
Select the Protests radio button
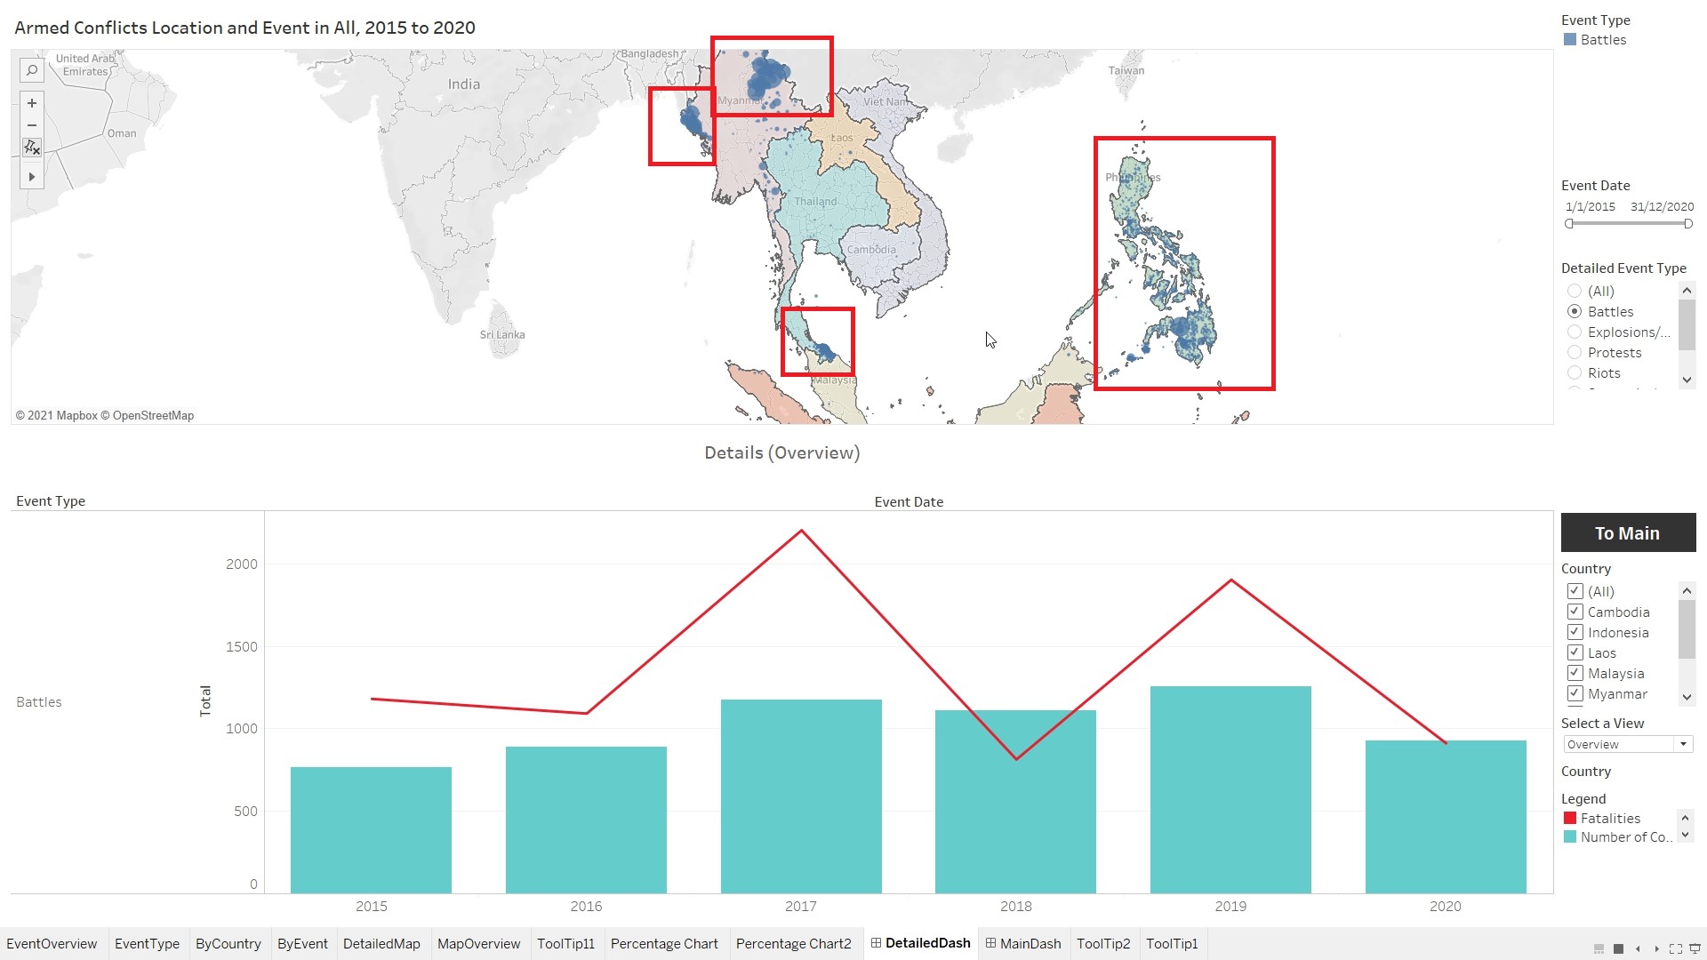[x=1575, y=353]
